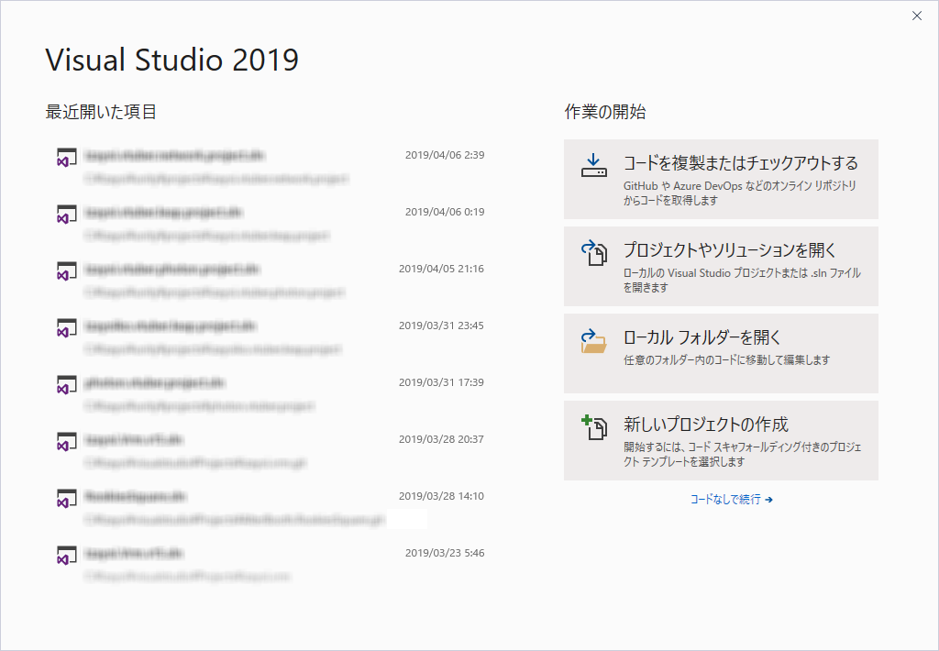
Task: Click solution icon of item dated 2019/03/23 5:46
Action: [x=66, y=556]
